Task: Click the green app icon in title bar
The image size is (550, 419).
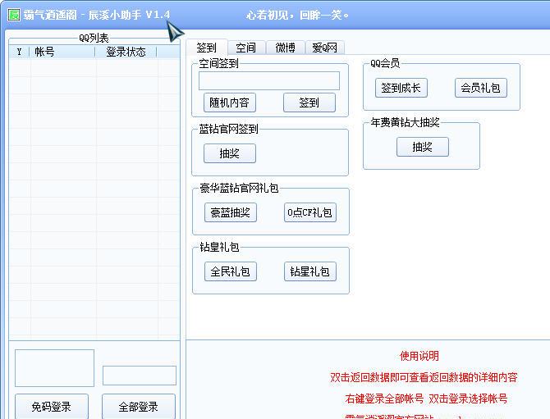Action: click(x=14, y=15)
